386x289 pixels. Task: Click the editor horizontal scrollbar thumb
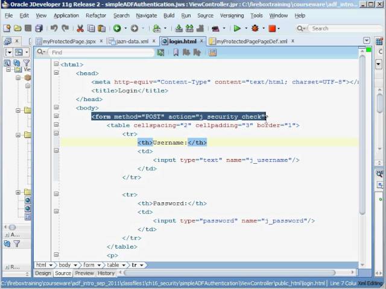click(230, 273)
